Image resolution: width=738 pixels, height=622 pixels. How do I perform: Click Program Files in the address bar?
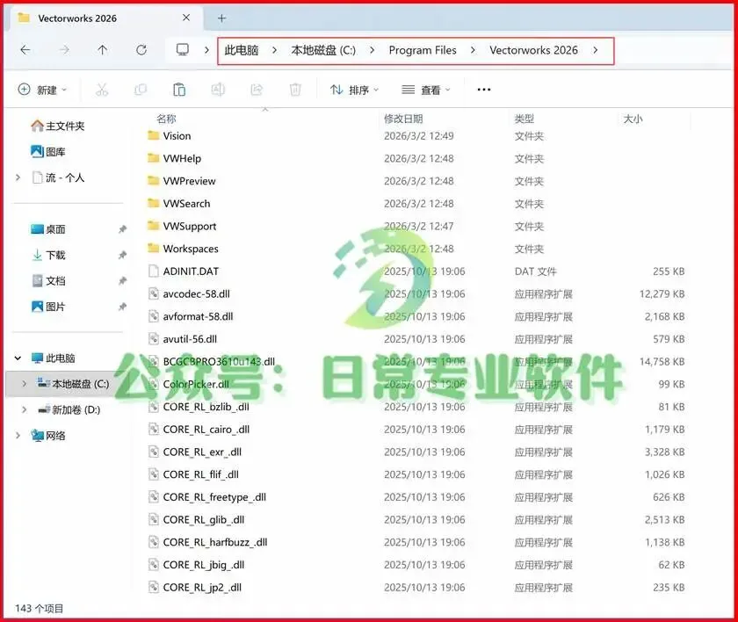pos(423,50)
